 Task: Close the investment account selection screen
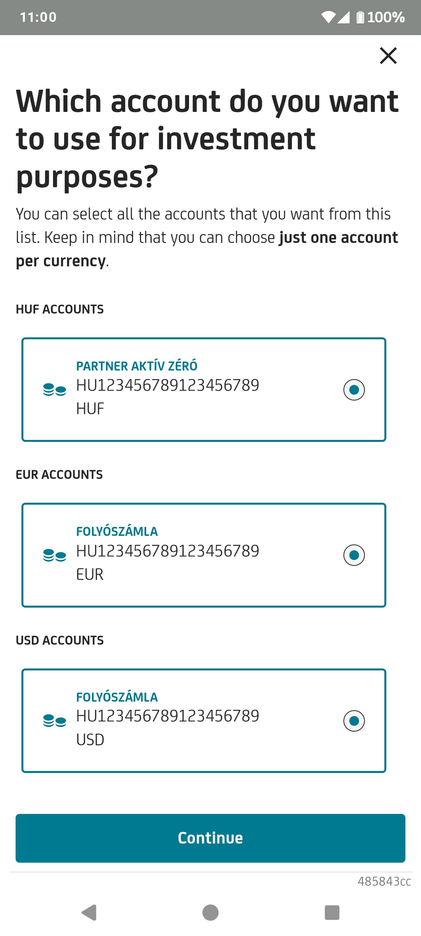tap(388, 55)
